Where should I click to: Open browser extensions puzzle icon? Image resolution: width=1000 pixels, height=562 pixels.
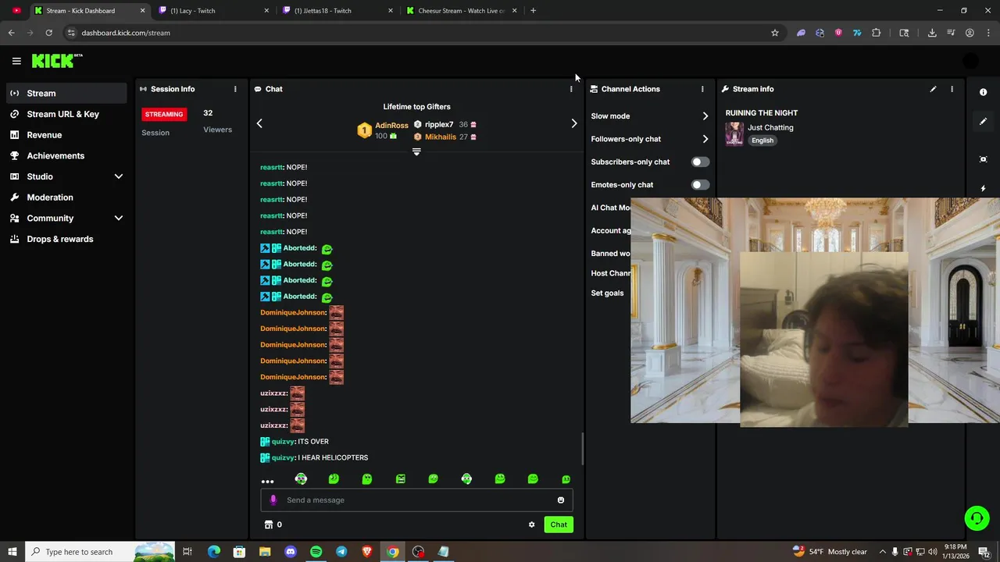[x=876, y=33]
